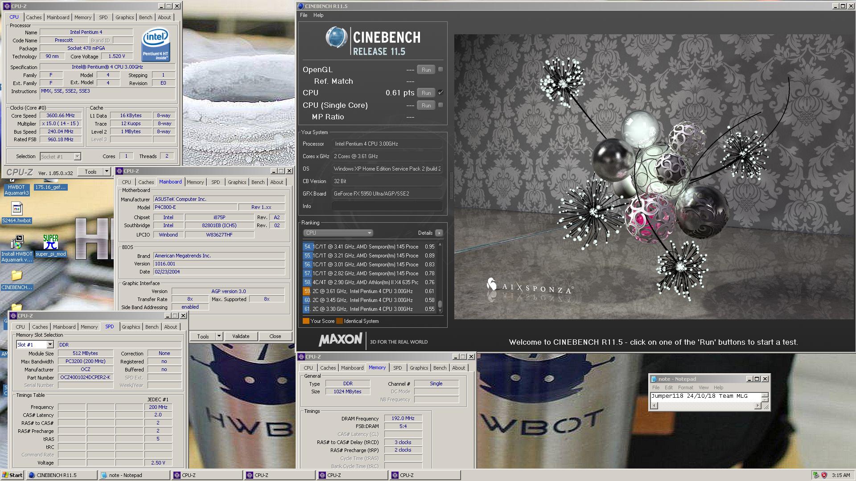This screenshot has width=856, height=481.
Task: Click Tools button in CPU window
Action: (91, 171)
